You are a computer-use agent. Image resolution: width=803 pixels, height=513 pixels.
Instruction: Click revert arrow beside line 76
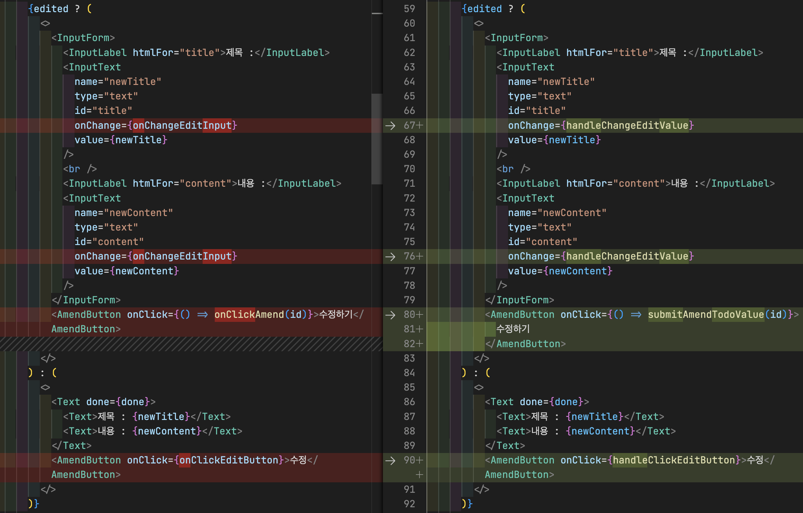[390, 256]
